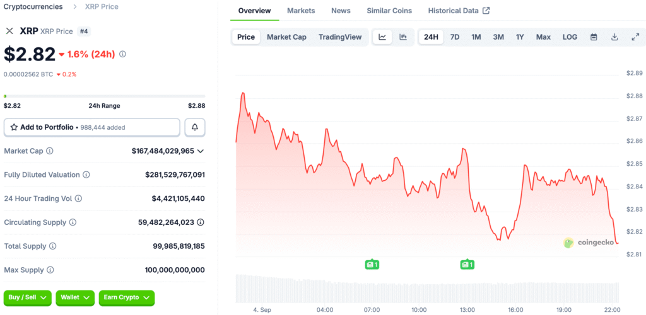Select the 7D time range

click(x=454, y=37)
